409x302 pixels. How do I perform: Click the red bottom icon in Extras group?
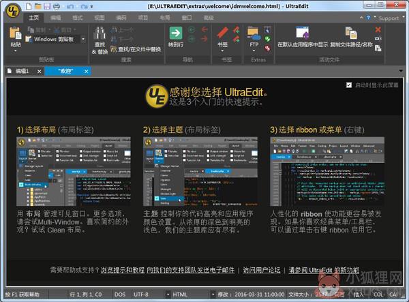(267, 48)
